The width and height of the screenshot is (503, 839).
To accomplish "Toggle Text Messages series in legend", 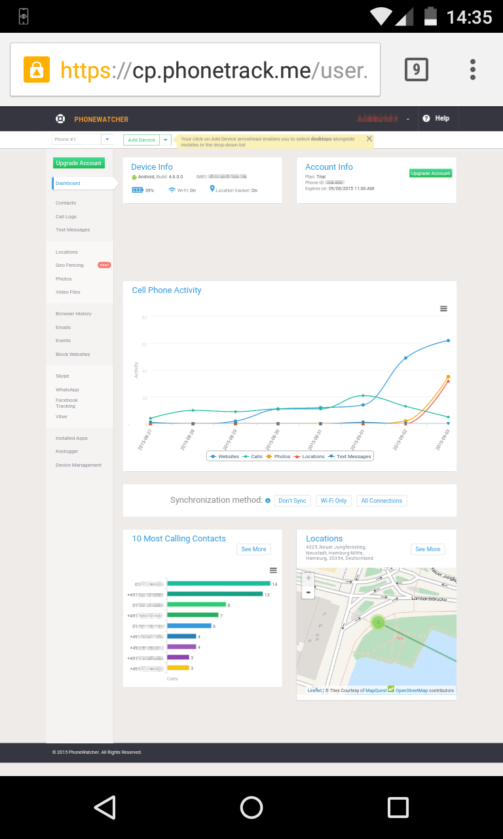I will coord(349,456).
